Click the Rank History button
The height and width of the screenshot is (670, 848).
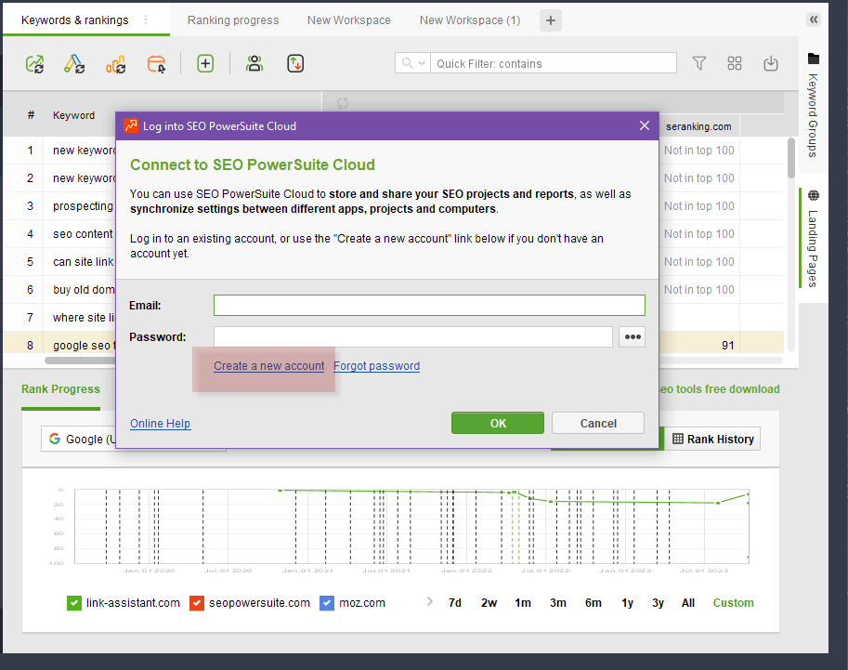coord(712,439)
